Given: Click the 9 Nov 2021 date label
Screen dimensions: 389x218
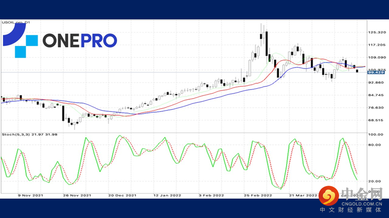Looking at the screenshot, I should [31, 196].
